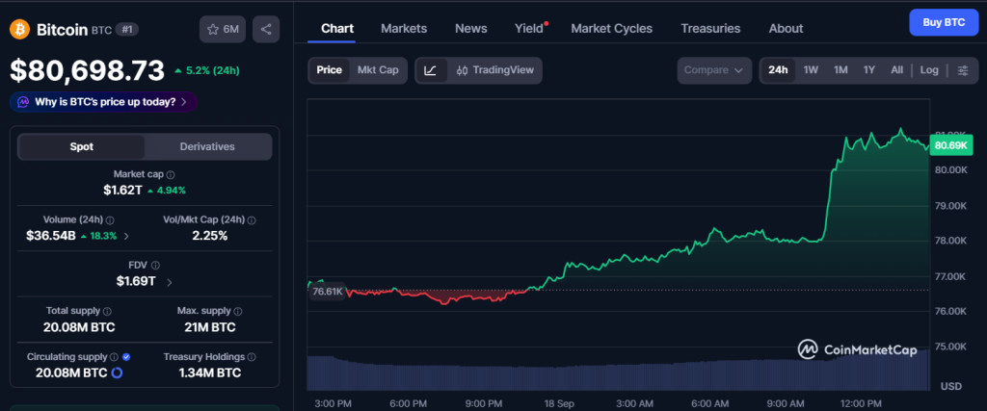Click the 1.34M BTC treasury holdings value
Screen dimensions: 987x411
click(x=207, y=373)
